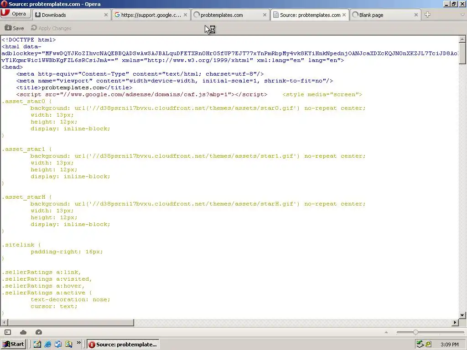Click the page document icon on the Source tab
This screenshot has width=467, height=350.
[276, 15]
